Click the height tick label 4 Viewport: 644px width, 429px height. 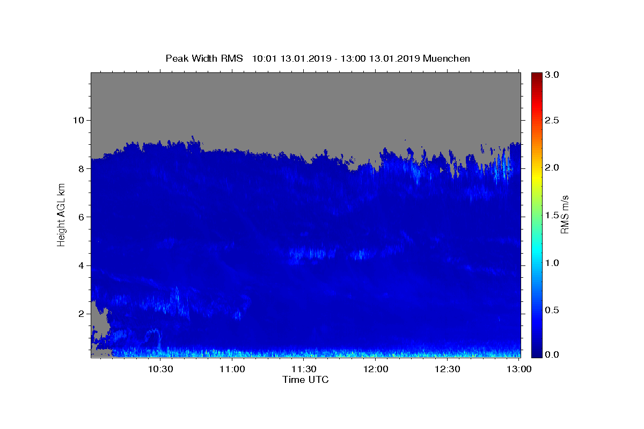coord(82,265)
